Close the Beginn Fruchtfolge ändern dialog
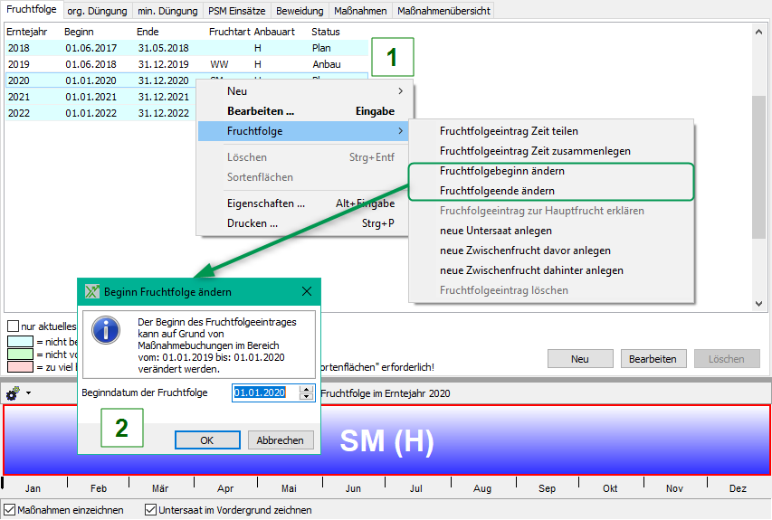This screenshot has width=772, height=520. (x=306, y=292)
